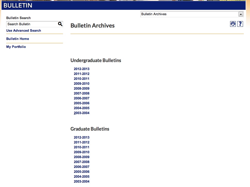
Task: Click the magnifying glass search icon
Action: (60, 24)
